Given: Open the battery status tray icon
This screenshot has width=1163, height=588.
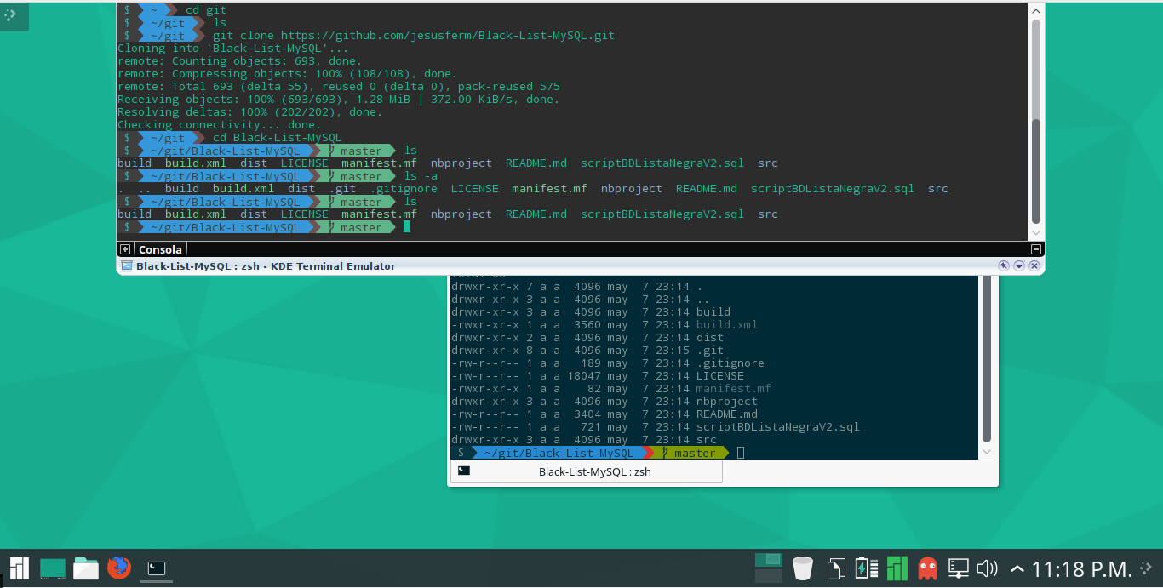Looking at the screenshot, I should 865,568.
